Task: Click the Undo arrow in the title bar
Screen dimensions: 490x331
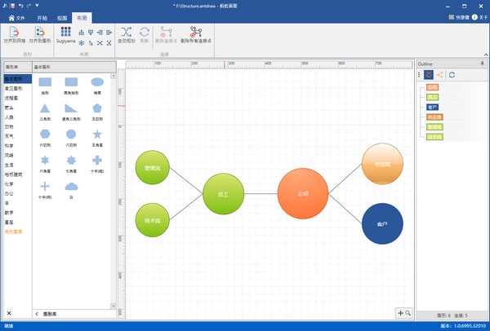Action: point(20,6)
